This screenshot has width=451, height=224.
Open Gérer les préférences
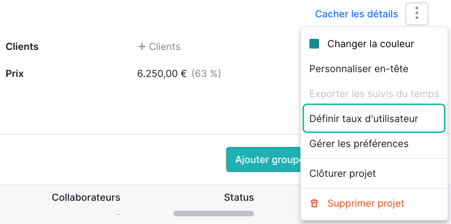pos(359,144)
